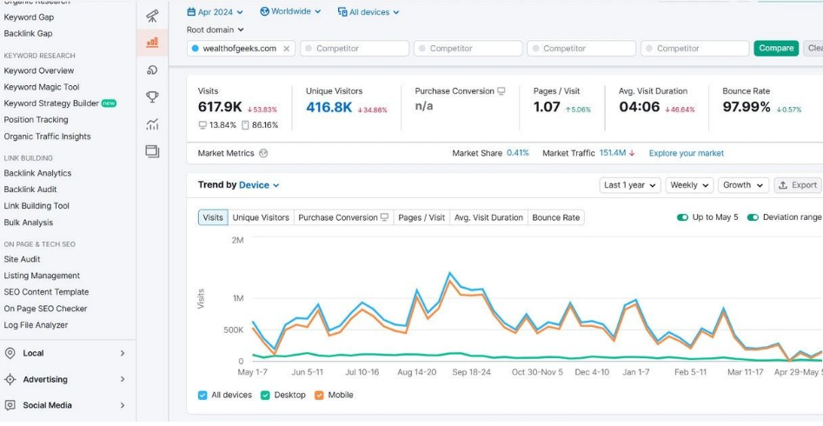Click the stacked windows icon in sidebar

point(152,151)
